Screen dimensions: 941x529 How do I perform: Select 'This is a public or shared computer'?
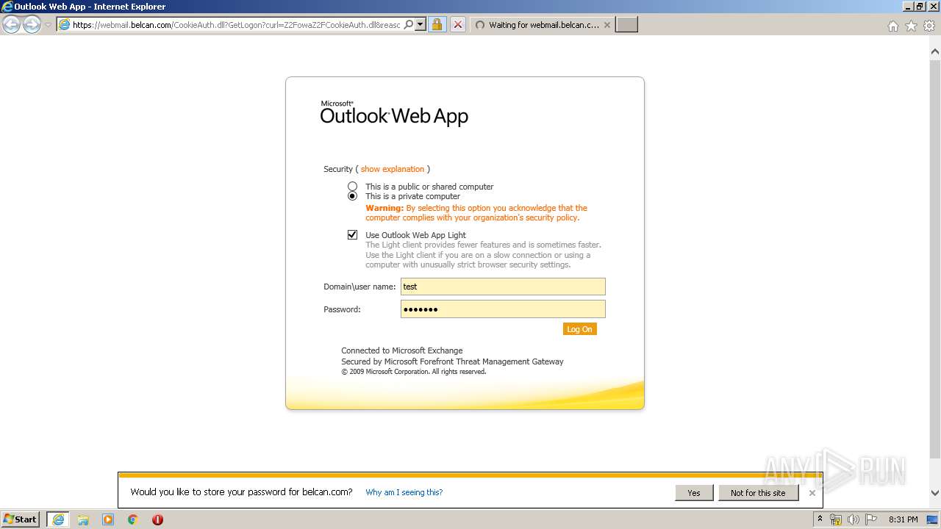[353, 187]
